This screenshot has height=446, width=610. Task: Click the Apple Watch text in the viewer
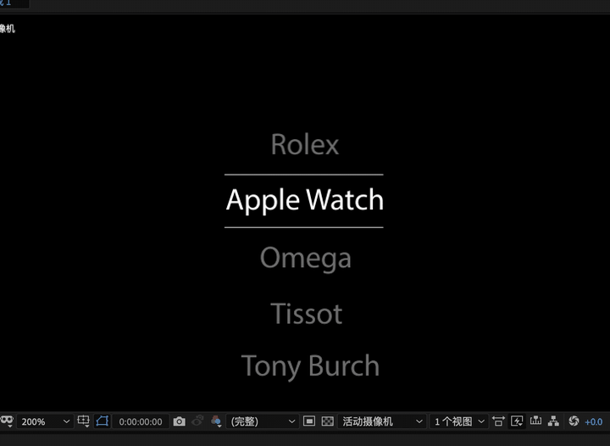(x=305, y=200)
